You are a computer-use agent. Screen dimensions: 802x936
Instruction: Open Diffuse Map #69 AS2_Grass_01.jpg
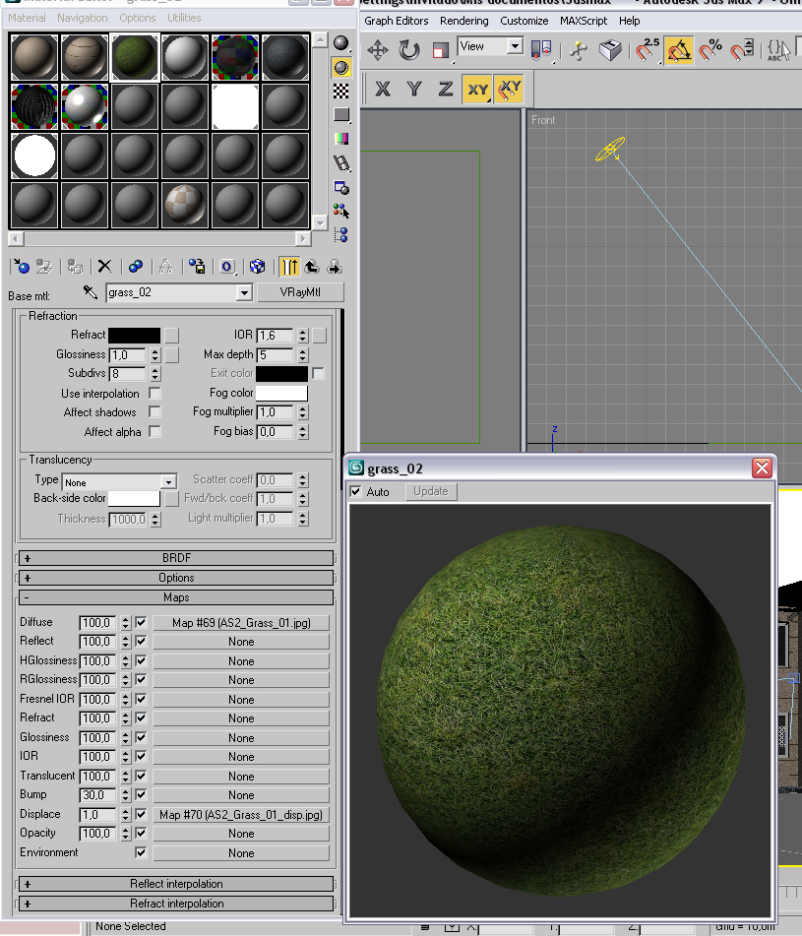(241, 623)
